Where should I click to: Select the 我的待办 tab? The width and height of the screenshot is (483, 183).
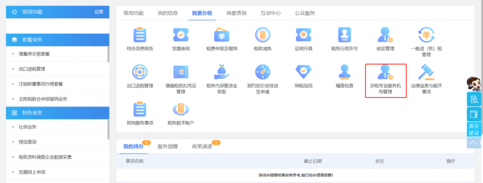(133, 146)
